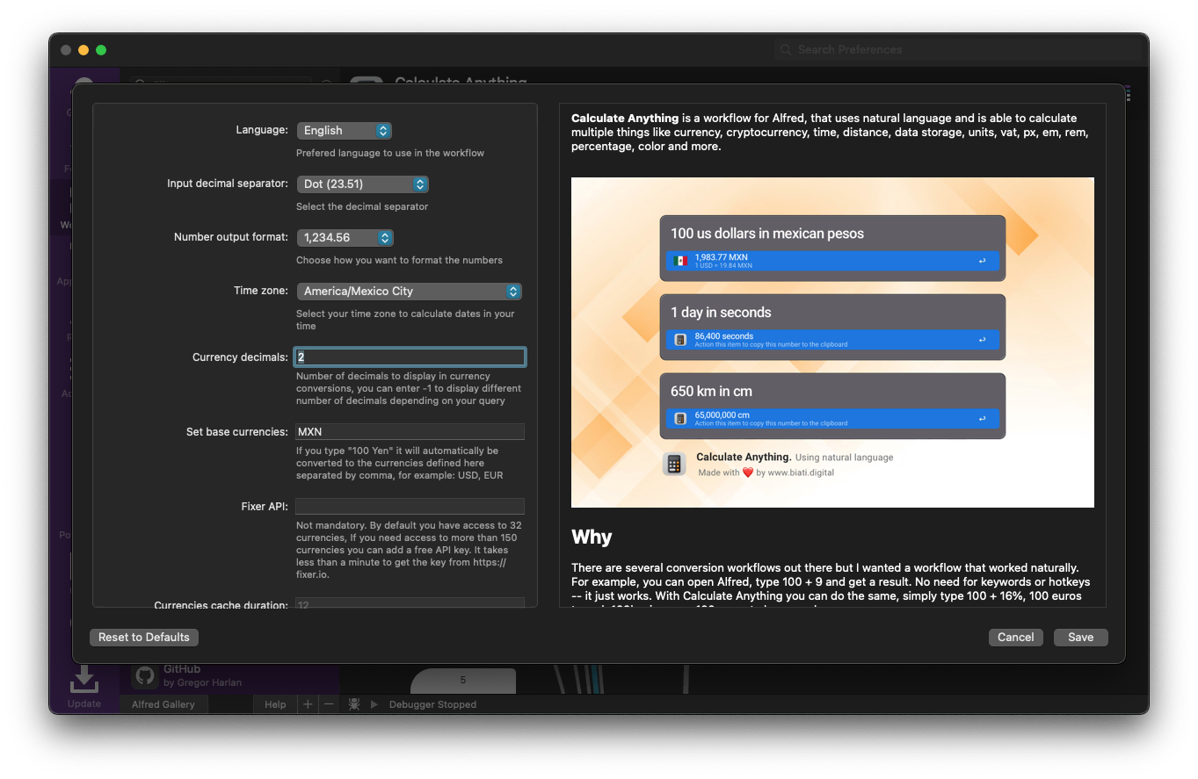Click into the Currency decimals field
This screenshot has height=779, width=1198.
410,357
